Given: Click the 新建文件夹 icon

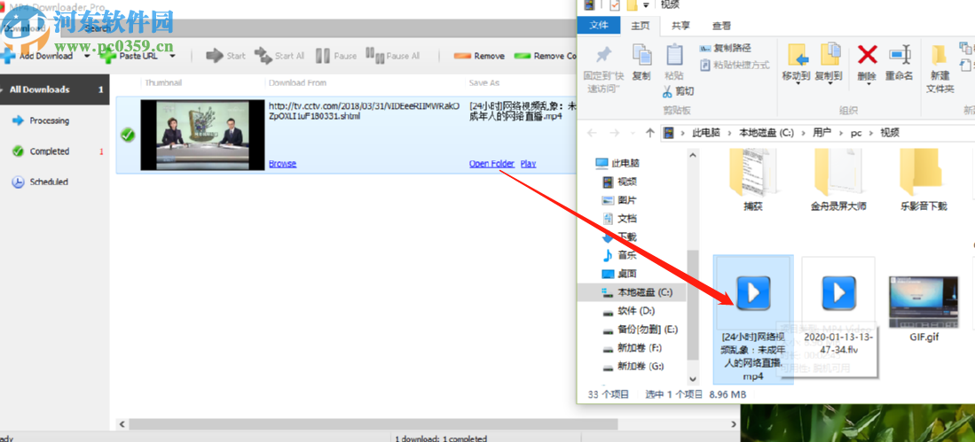Looking at the screenshot, I should 940,55.
